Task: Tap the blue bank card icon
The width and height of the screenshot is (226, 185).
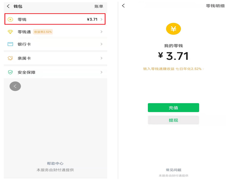Action: coord(10,44)
